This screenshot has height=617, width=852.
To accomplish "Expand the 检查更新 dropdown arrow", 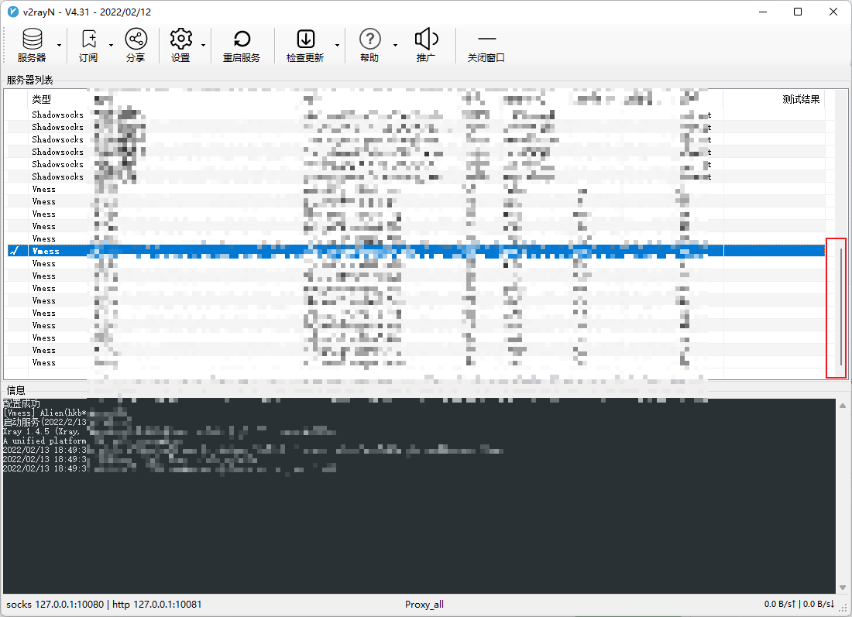I will (337, 46).
